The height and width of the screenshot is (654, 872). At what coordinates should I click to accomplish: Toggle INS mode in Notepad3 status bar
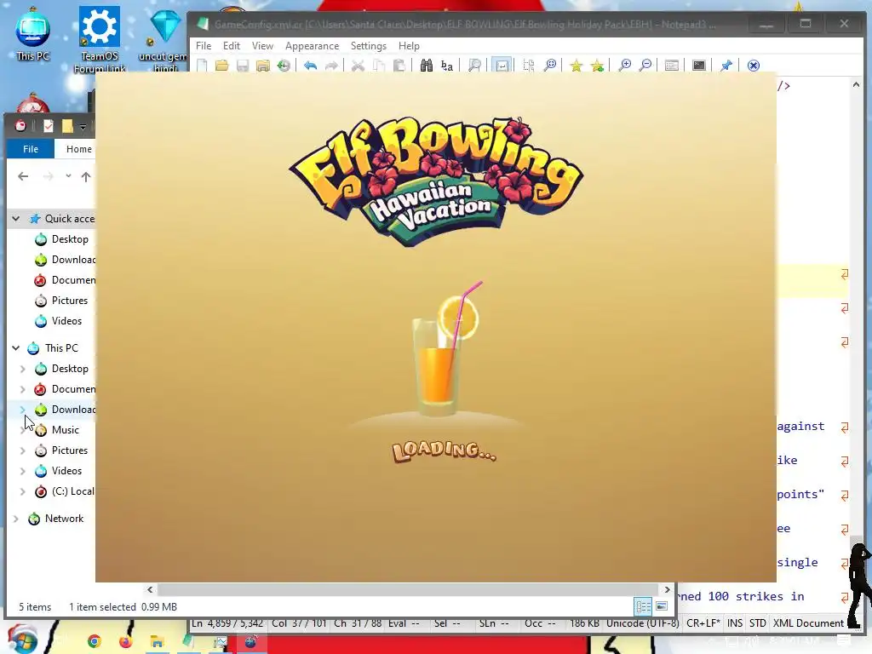[x=735, y=623]
